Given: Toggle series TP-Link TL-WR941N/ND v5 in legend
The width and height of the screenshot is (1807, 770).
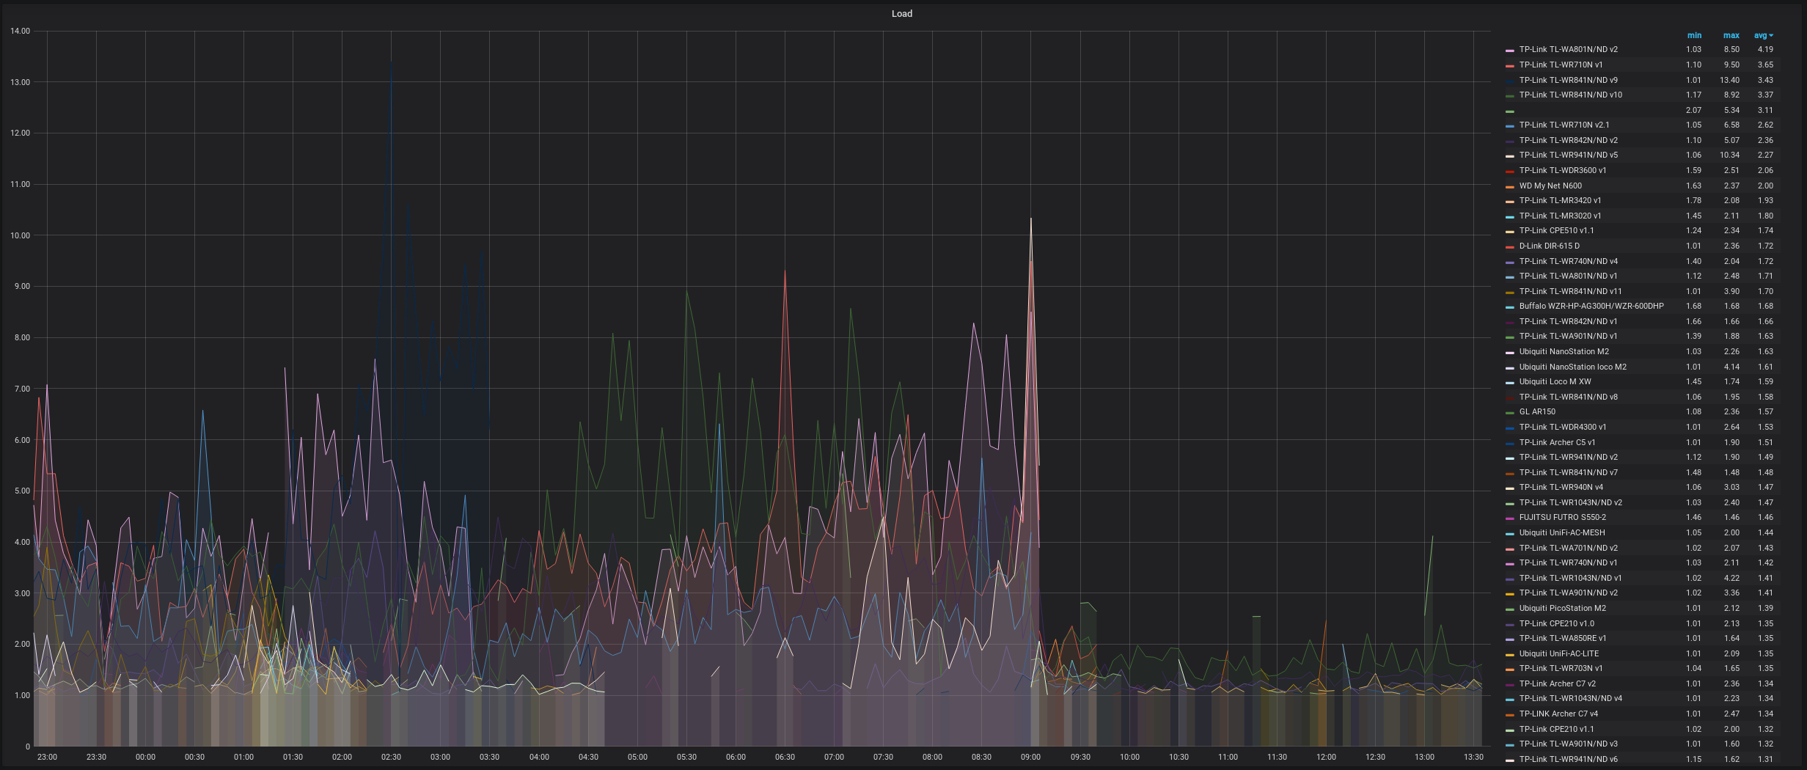Looking at the screenshot, I should [1568, 155].
